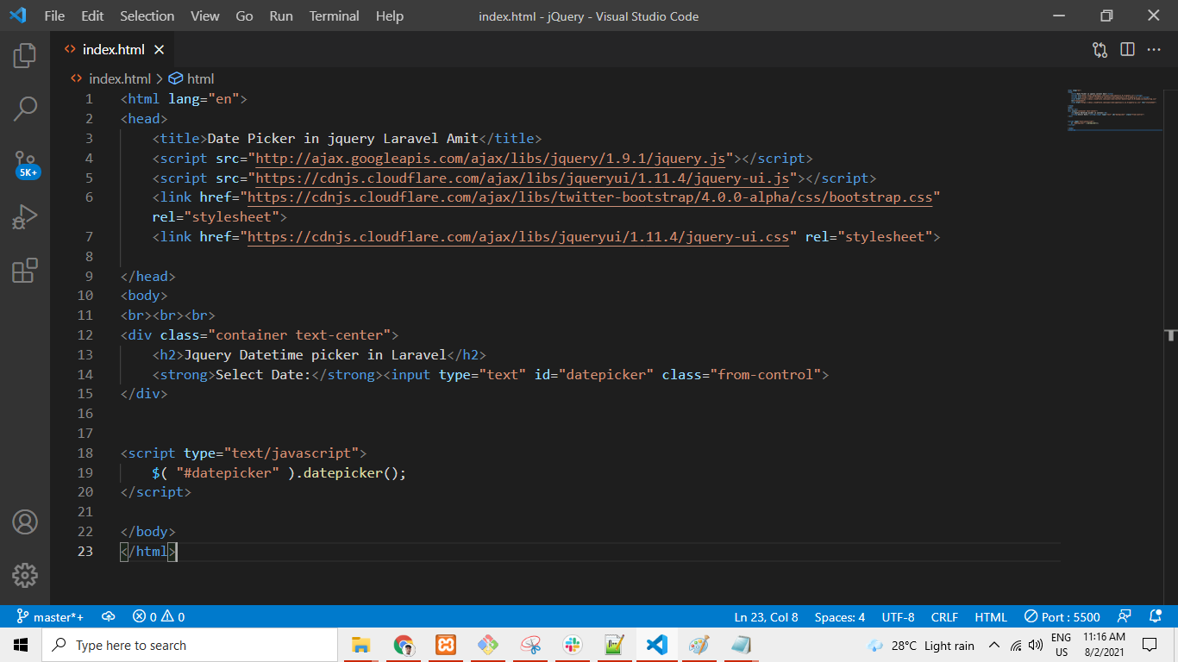Split the editor to the right

pos(1127,50)
